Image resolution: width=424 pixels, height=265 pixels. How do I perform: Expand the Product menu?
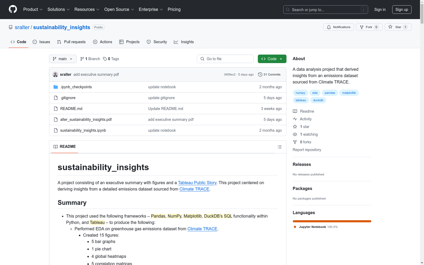(x=33, y=9)
